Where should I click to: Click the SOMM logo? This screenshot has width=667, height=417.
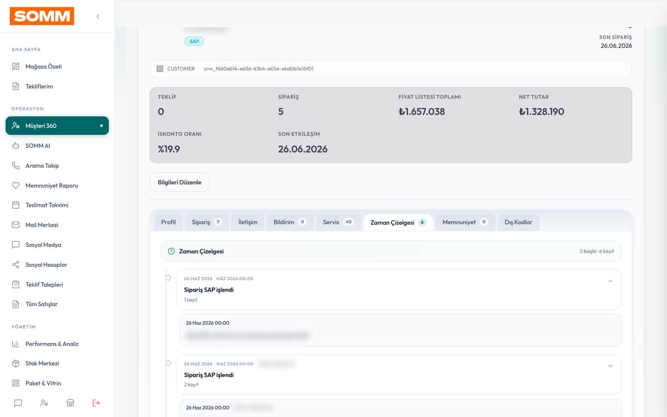(42, 16)
